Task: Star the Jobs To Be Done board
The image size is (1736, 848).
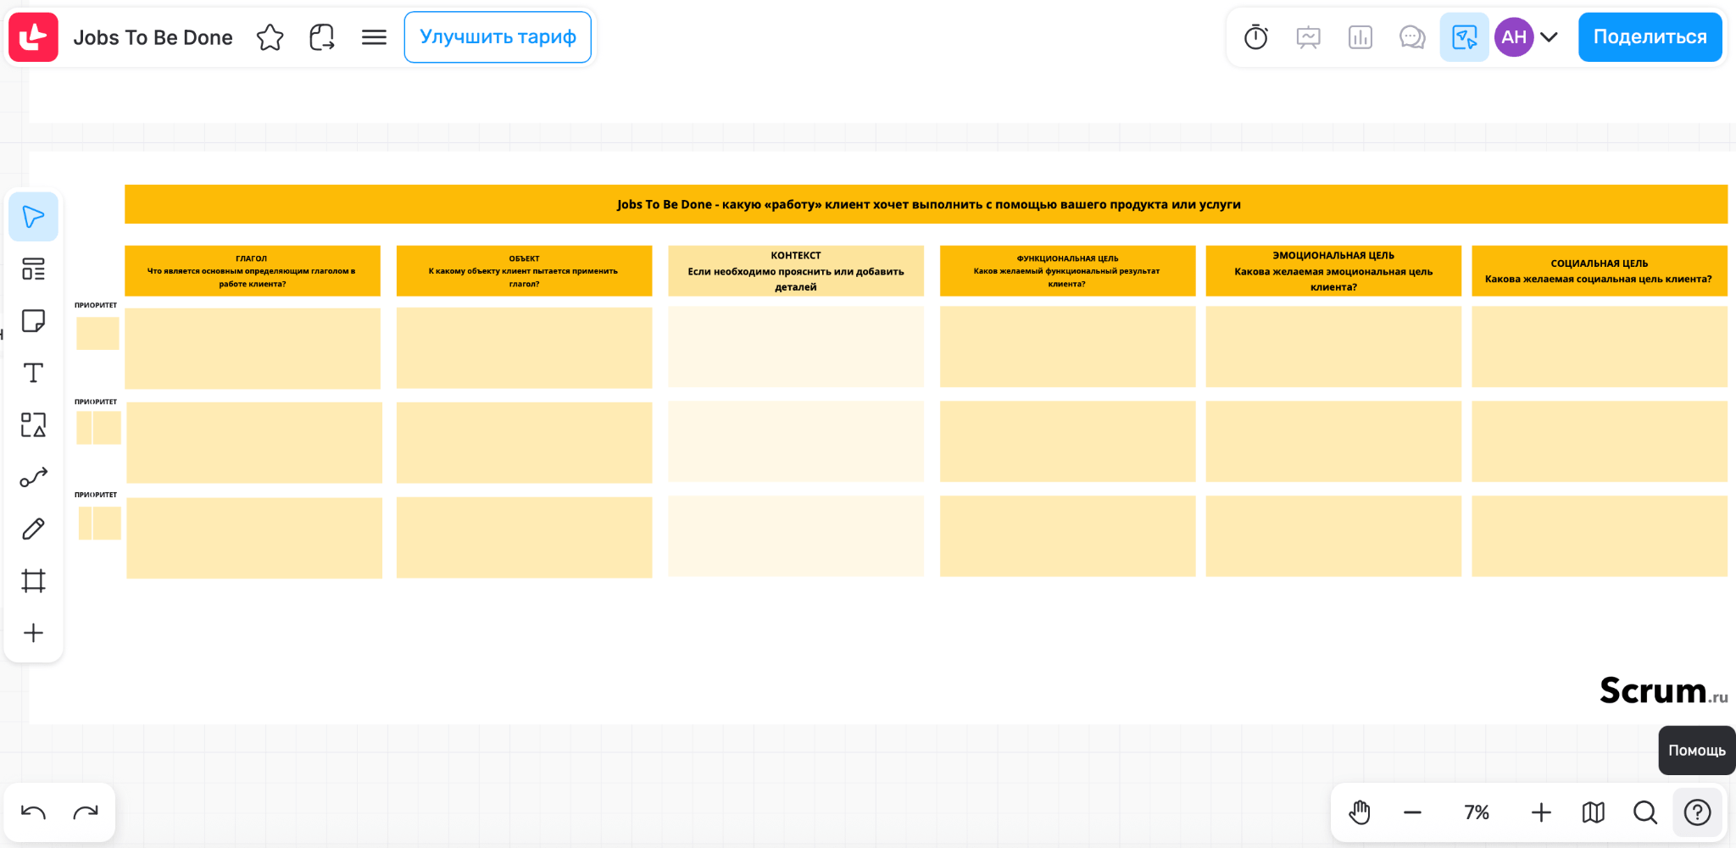Action: [270, 37]
